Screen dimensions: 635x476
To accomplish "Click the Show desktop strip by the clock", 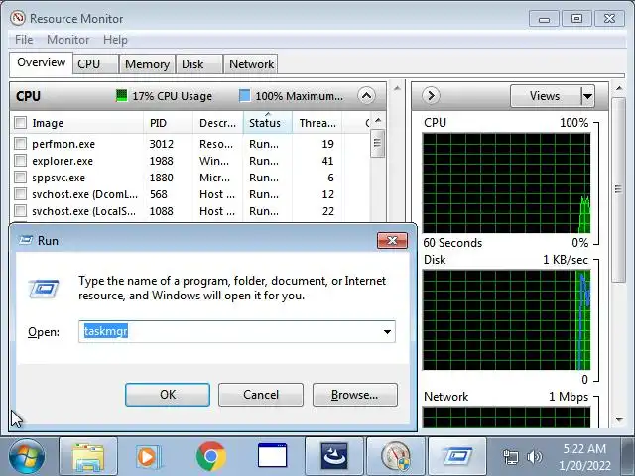I will tap(629, 456).
